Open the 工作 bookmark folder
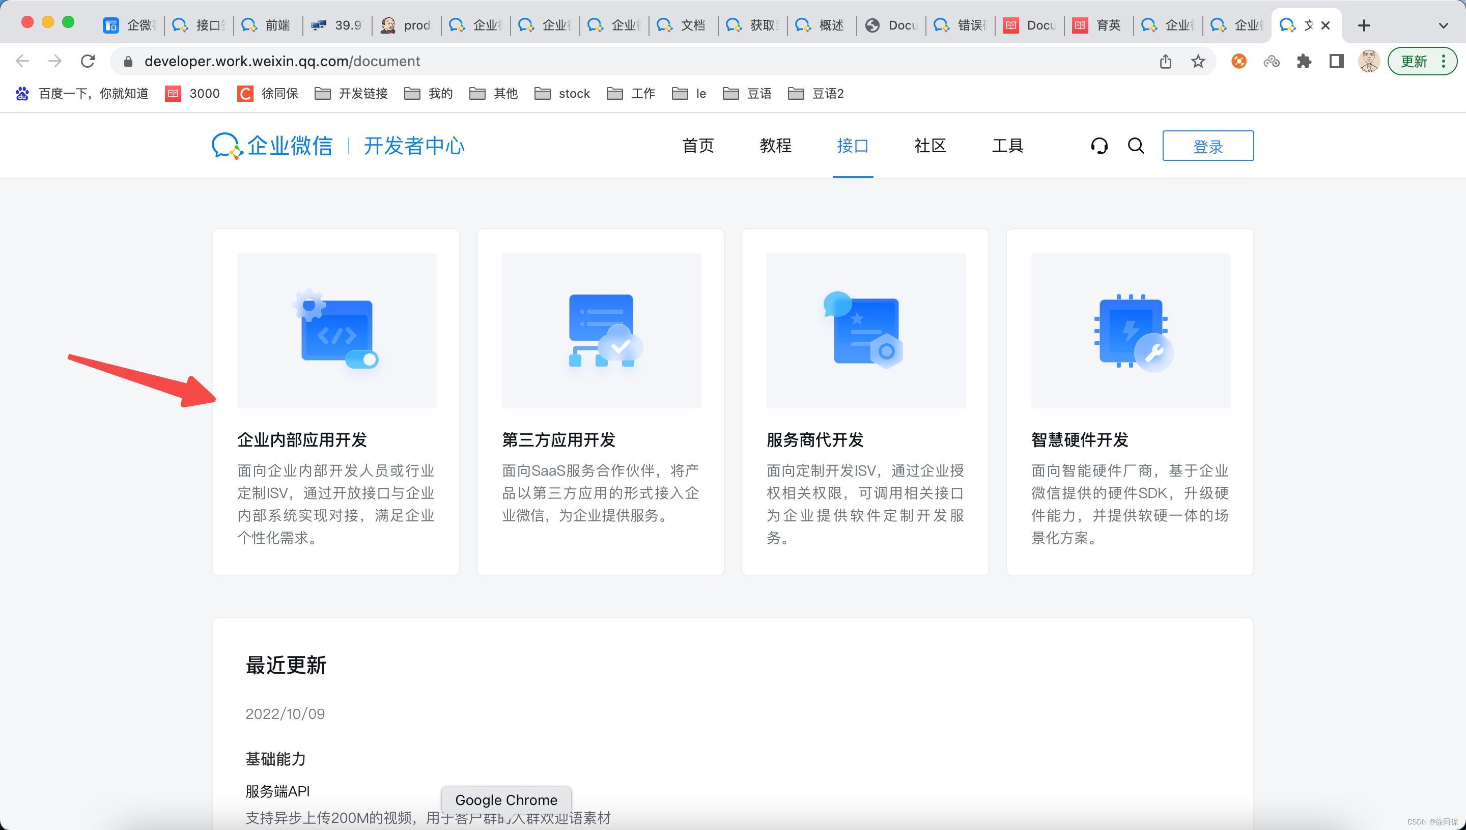The height and width of the screenshot is (830, 1466). pos(631,94)
